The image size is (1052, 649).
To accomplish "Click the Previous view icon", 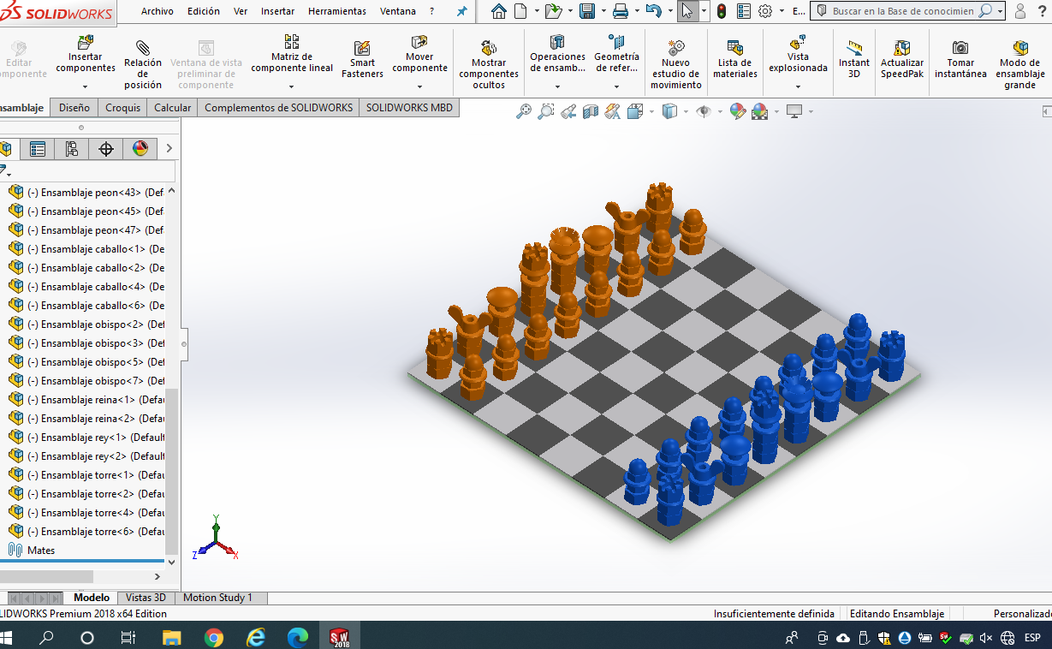I will pos(568,111).
